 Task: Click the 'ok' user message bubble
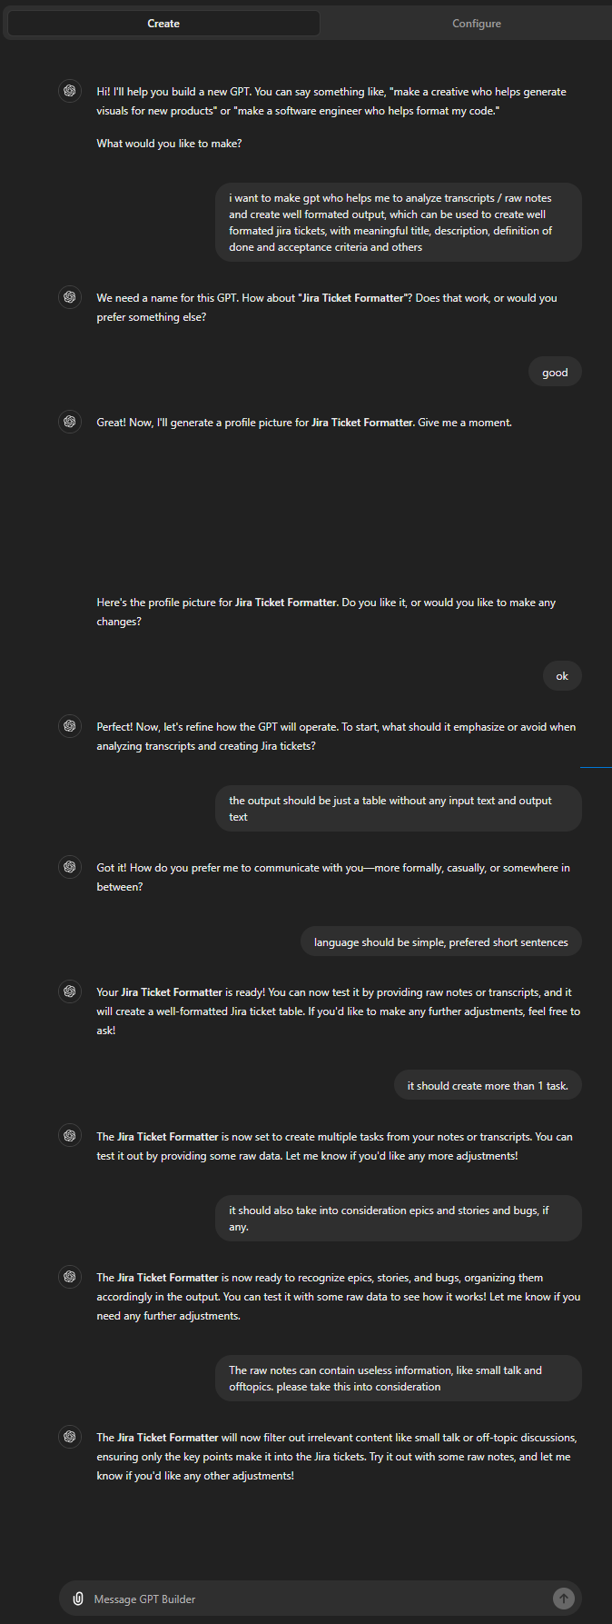(x=562, y=676)
